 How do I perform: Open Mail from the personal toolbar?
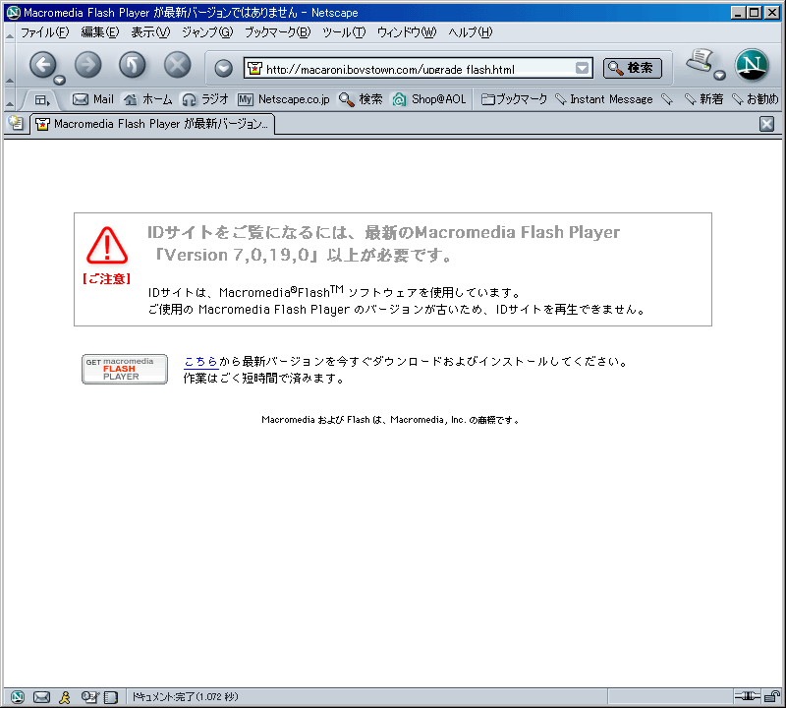click(x=93, y=99)
